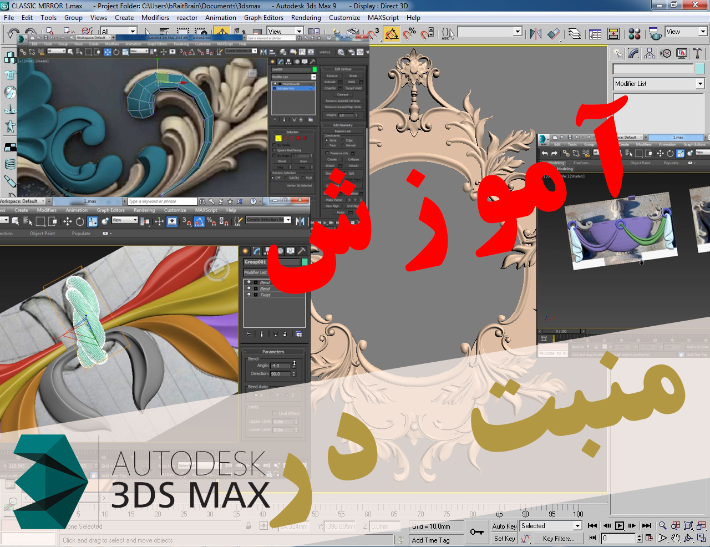Viewport: 710px width, 547px height.
Task: Switch to the Modify command panel tab
Action: click(633, 53)
